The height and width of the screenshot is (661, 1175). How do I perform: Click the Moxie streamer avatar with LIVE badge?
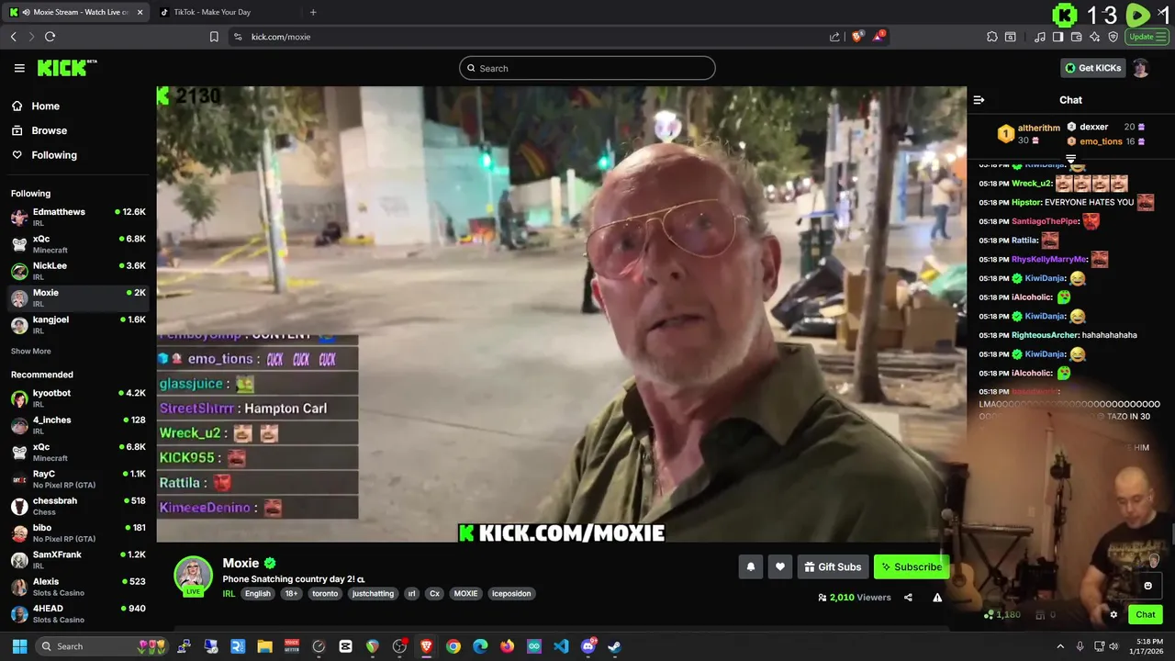click(x=194, y=577)
